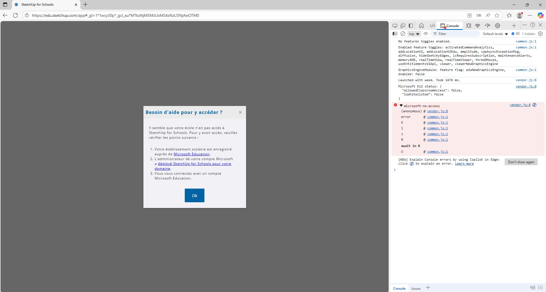Screen dimensions: 546x292
Task: Add this page to favorites star
Action: coord(497,15)
